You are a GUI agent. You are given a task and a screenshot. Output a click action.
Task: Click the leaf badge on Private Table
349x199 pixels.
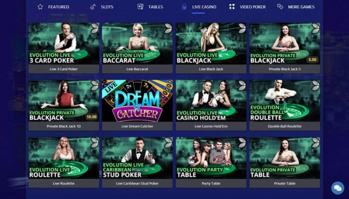pyautogui.click(x=316, y=143)
